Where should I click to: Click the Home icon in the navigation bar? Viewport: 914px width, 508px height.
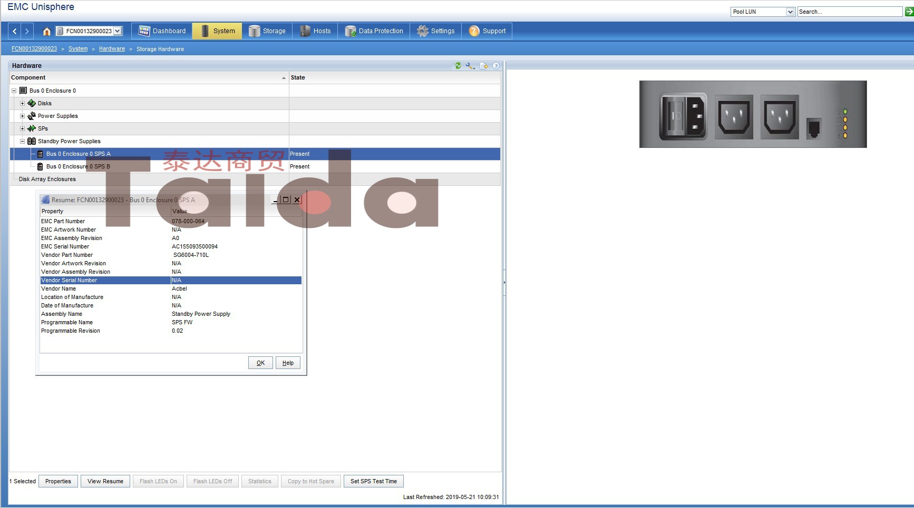pyautogui.click(x=46, y=31)
